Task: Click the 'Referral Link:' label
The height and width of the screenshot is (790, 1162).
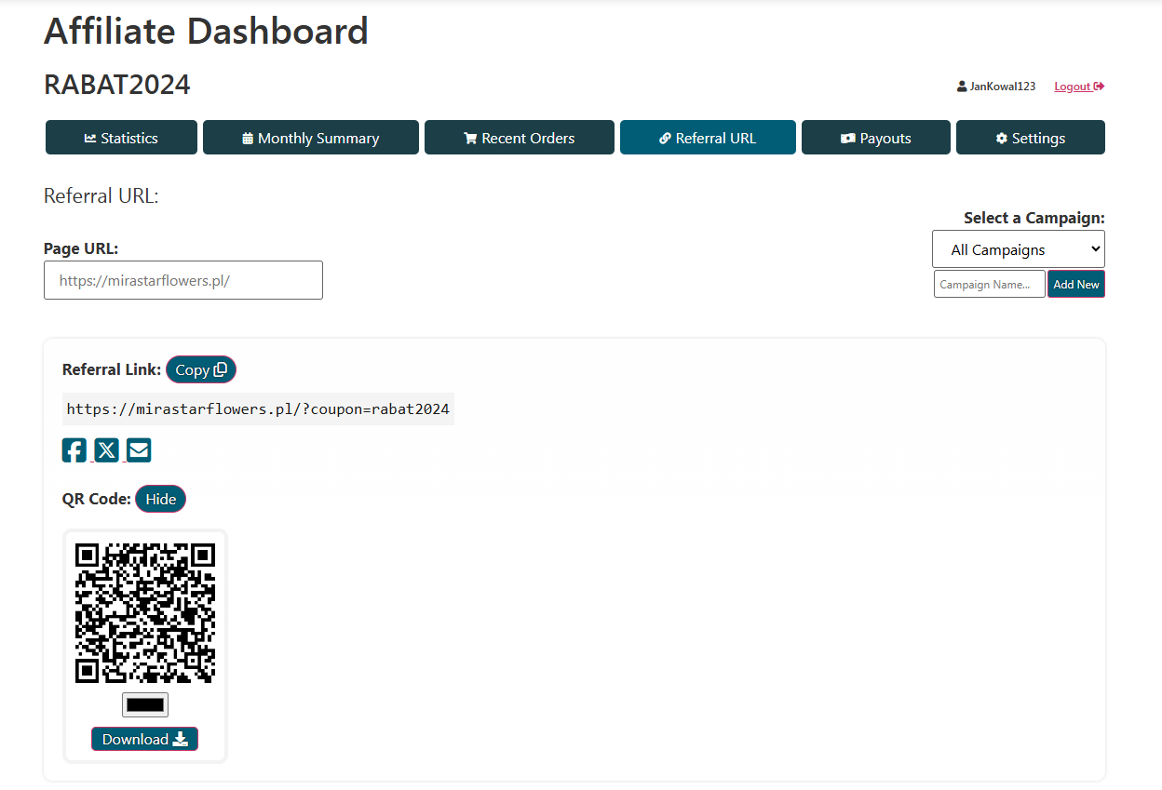Action: pos(112,369)
